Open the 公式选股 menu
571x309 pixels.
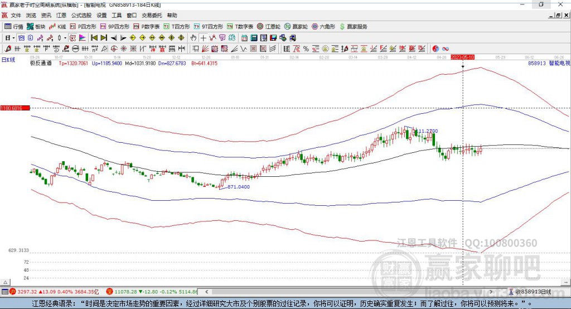click(81, 15)
